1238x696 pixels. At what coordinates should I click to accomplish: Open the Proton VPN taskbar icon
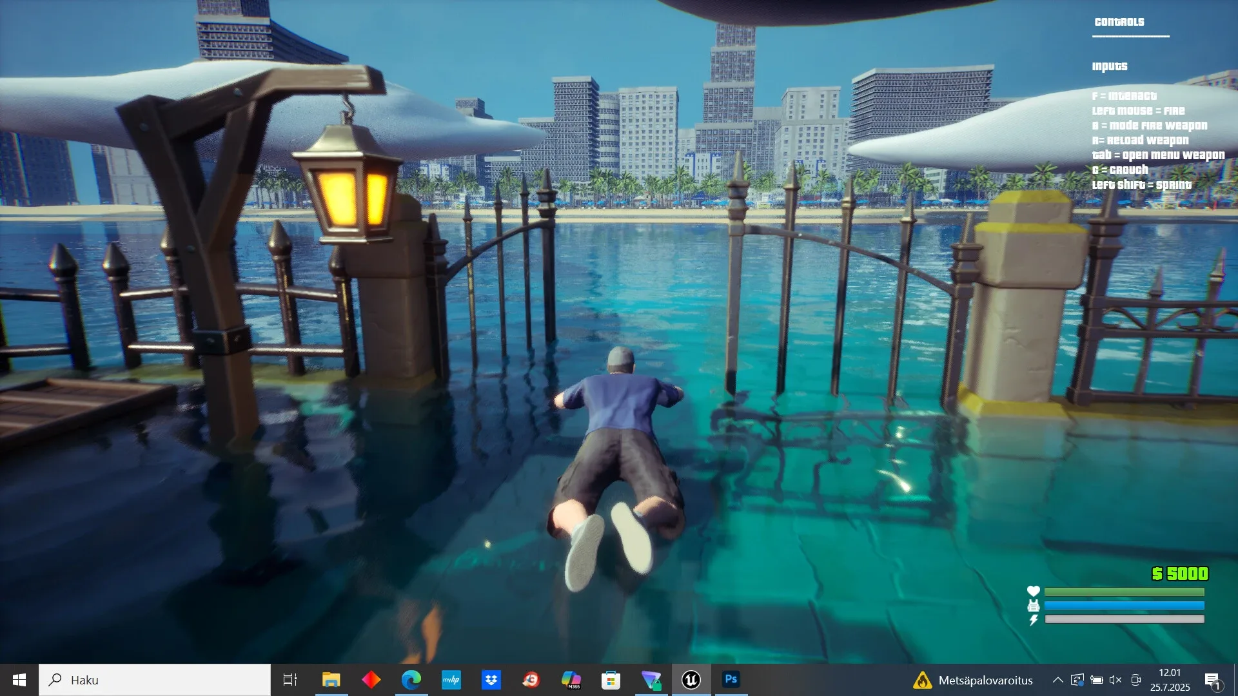651,680
